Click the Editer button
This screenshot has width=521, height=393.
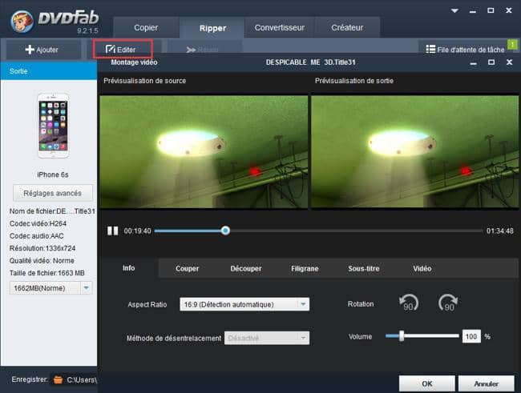point(123,50)
